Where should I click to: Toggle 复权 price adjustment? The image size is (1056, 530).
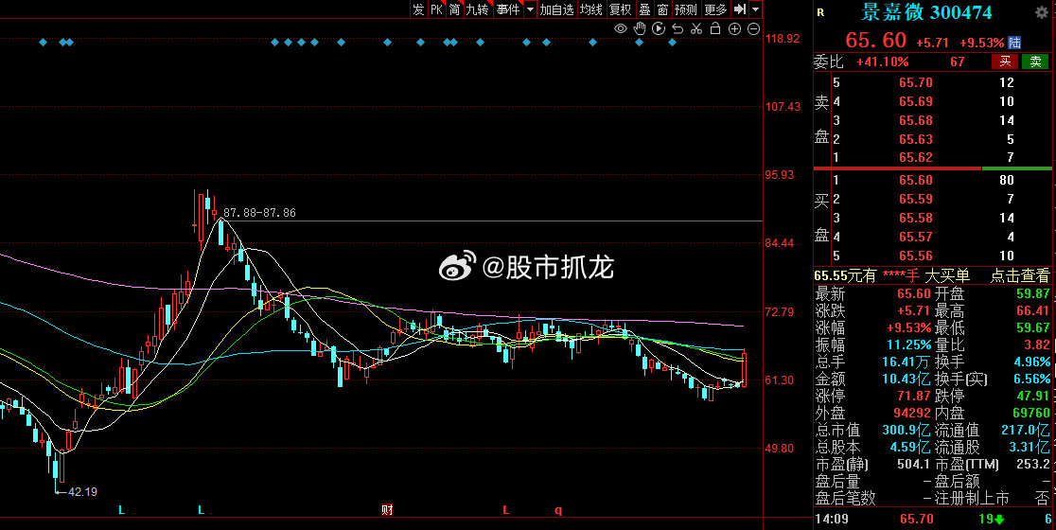pyautogui.click(x=621, y=9)
